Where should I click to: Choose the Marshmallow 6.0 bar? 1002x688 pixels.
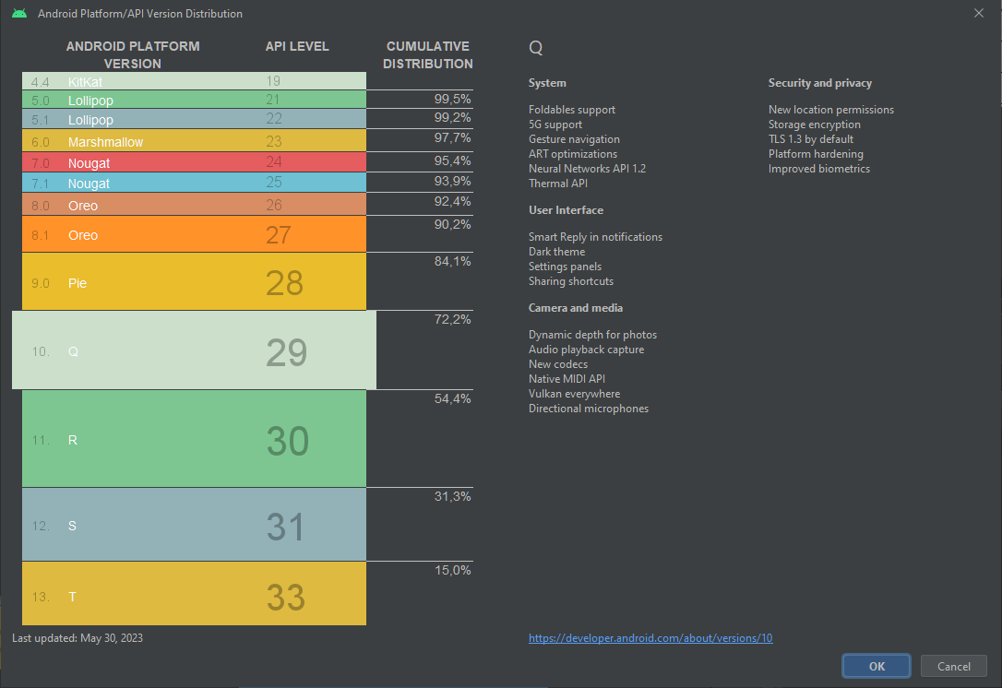pyautogui.click(x=194, y=142)
